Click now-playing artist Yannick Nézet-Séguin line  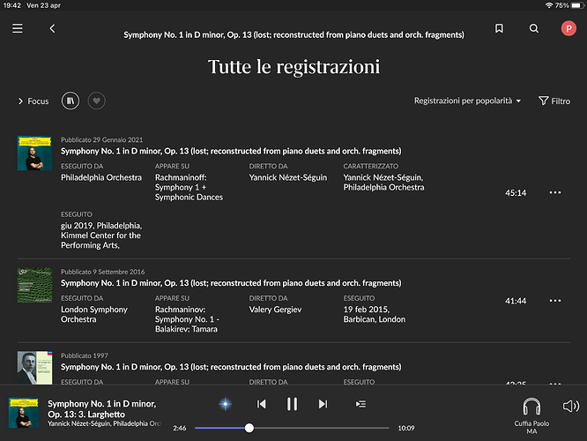[104, 423]
